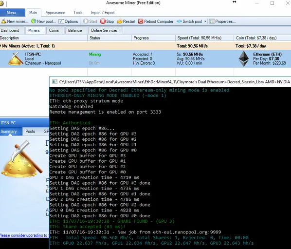Click the Ethereum (ETH) coin label
The image size is (291, 249).
[267, 54]
